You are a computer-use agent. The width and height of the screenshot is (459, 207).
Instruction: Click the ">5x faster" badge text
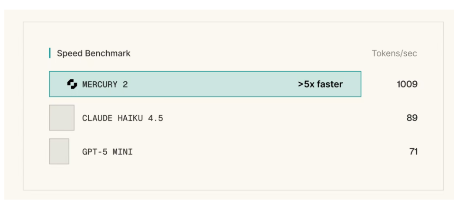(320, 84)
